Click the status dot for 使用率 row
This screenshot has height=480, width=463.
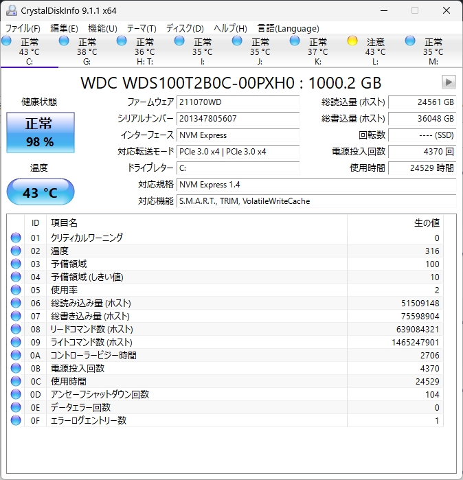click(16, 290)
